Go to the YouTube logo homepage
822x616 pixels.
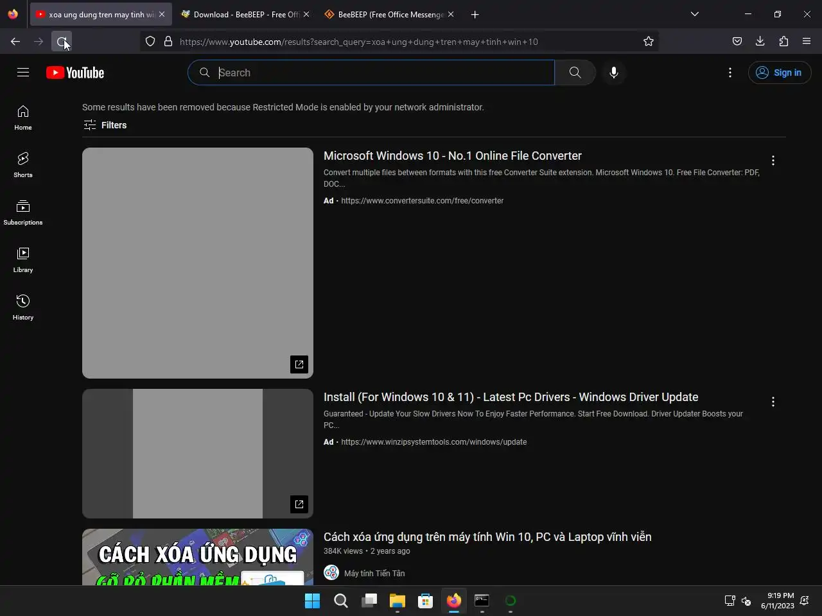[75, 73]
